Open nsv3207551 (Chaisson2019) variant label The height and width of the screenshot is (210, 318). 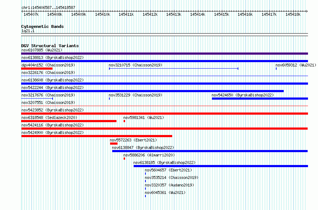(48, 102)
